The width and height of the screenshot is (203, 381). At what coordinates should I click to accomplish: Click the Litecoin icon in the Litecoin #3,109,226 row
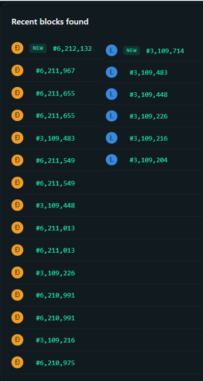[111, 116]
